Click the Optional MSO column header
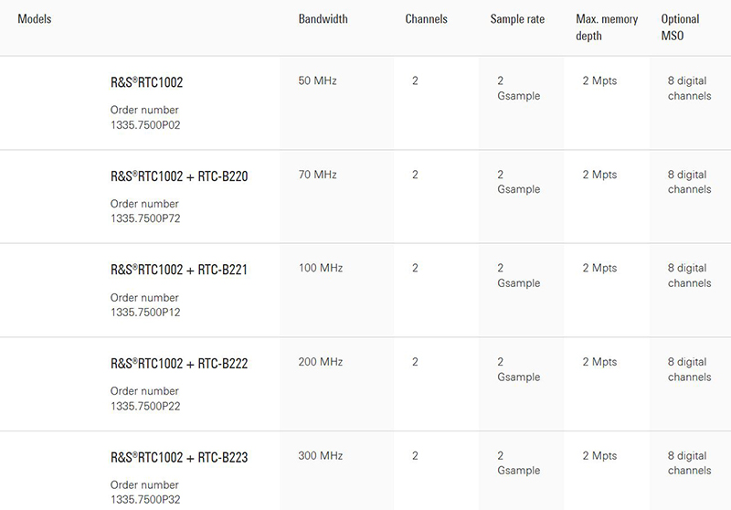This screenshot has width=731, height=510. [x=680, y=27]
